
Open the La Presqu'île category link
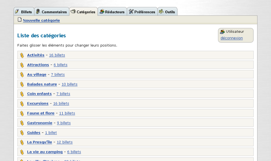click(39, 142)
